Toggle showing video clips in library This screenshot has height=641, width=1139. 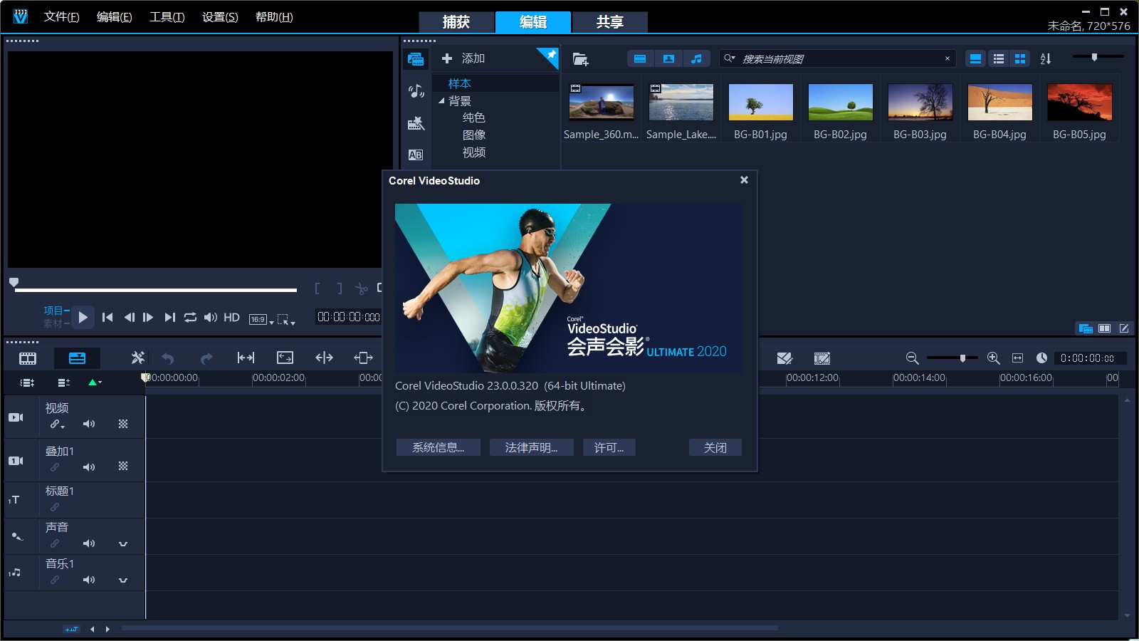[x=640, y=58]
